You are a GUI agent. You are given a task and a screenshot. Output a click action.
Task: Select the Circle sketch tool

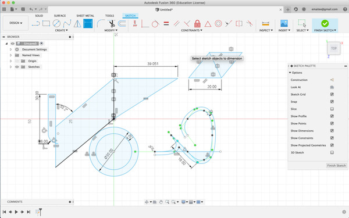(56, 23)
